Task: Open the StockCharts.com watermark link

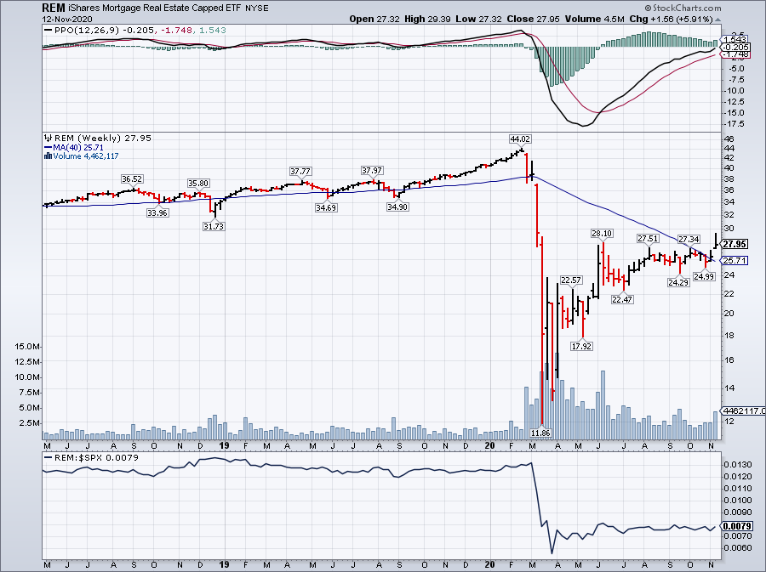Action: click(x=683, y=8)
